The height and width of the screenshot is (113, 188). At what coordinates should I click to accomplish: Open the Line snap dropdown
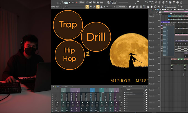pos(108,7)
